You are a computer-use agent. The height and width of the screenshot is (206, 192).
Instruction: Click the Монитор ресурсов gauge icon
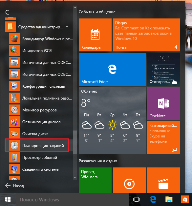point(14,110)
